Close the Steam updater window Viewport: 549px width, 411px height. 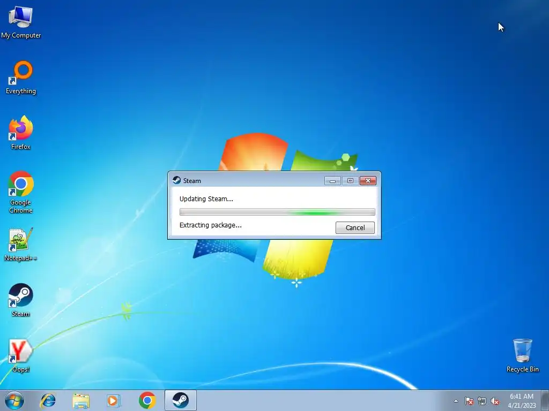tap(368, 181)
